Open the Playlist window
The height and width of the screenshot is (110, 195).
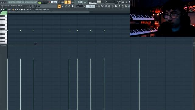[99, 6]
